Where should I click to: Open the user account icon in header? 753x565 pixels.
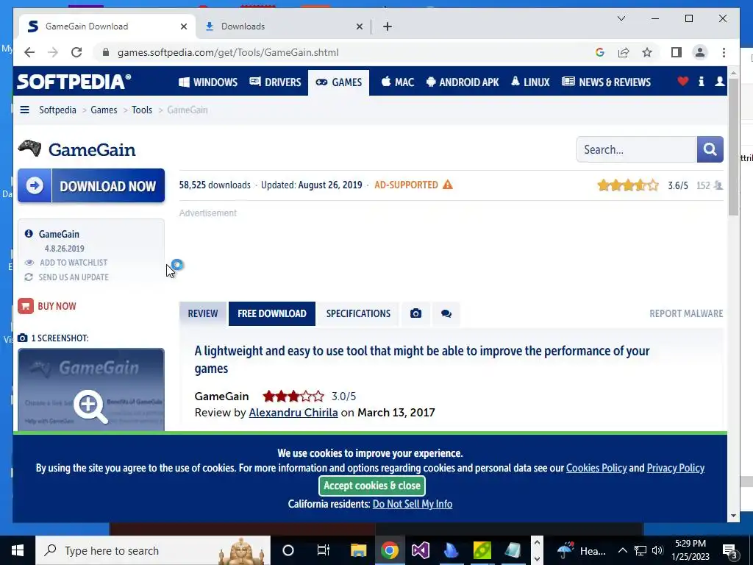click(x=719, y=81)
